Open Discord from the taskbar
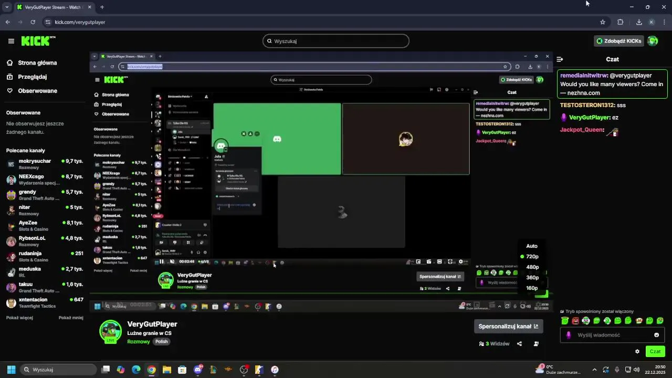This screenshot has width=672, height=378. coord(198,370)
